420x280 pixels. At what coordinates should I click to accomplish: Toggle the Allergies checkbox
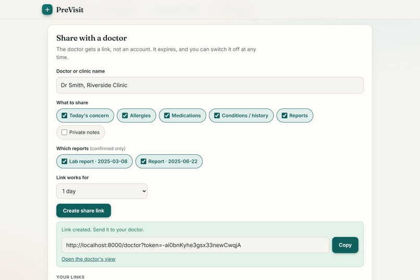[x=125, y=115]
